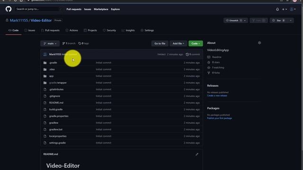Image resolution: width=303 pixels, height=170 pixels.
Task: Open the 0 forks link
Action: (214, 73)
